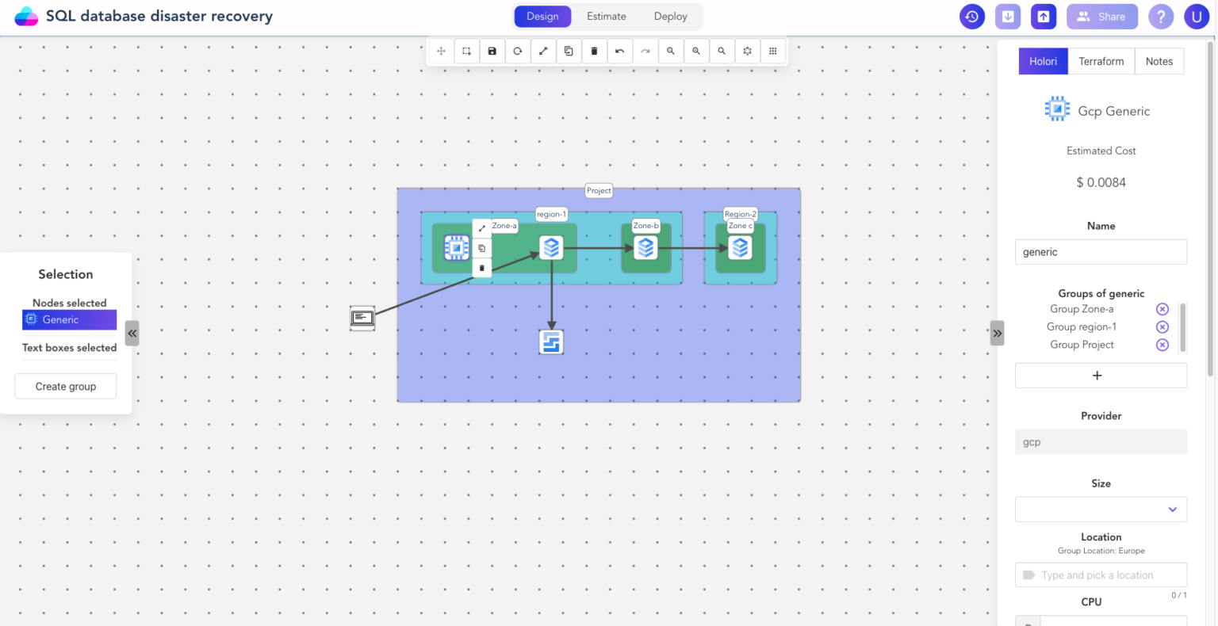This screenshot has height=626, width=1218.
Task: Remove generic from Group Zone-a
Action: [1162, 309]
